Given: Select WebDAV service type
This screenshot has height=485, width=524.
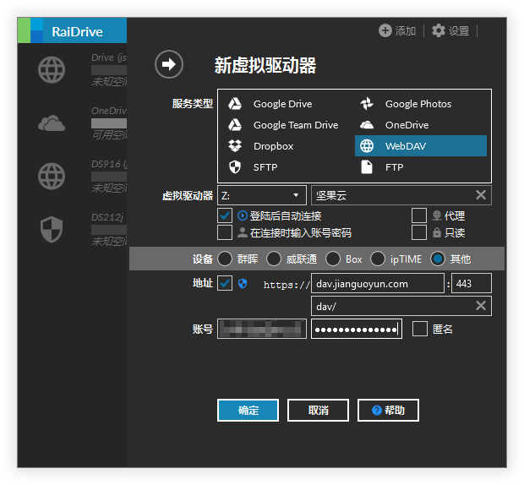Looking at the screenshot, I should pos(420,146).
